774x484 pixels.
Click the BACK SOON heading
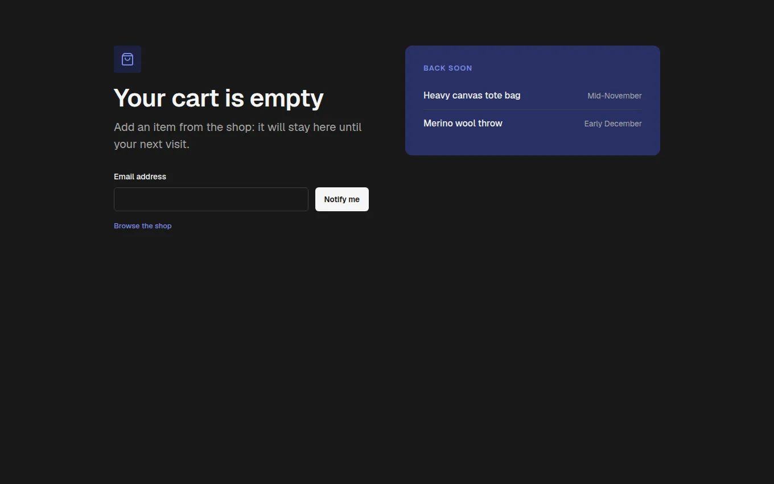pyautogui.click(x=448, y=68)
